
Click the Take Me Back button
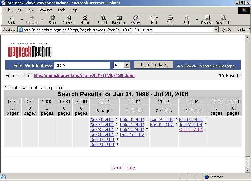click(153, 65)
